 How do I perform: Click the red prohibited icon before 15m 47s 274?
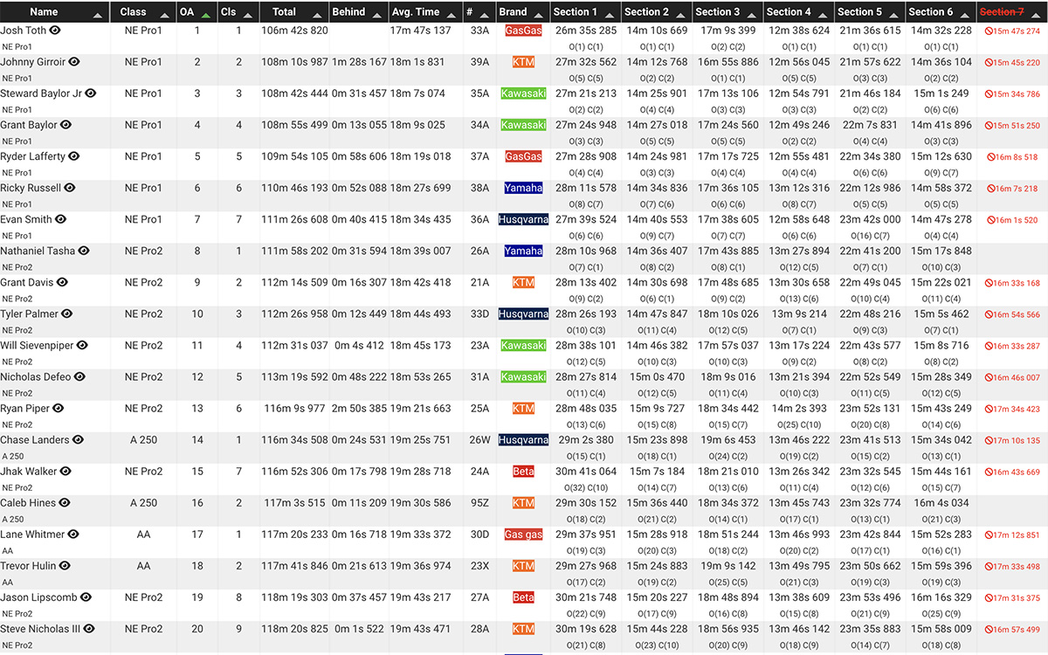tap(989, 31)
